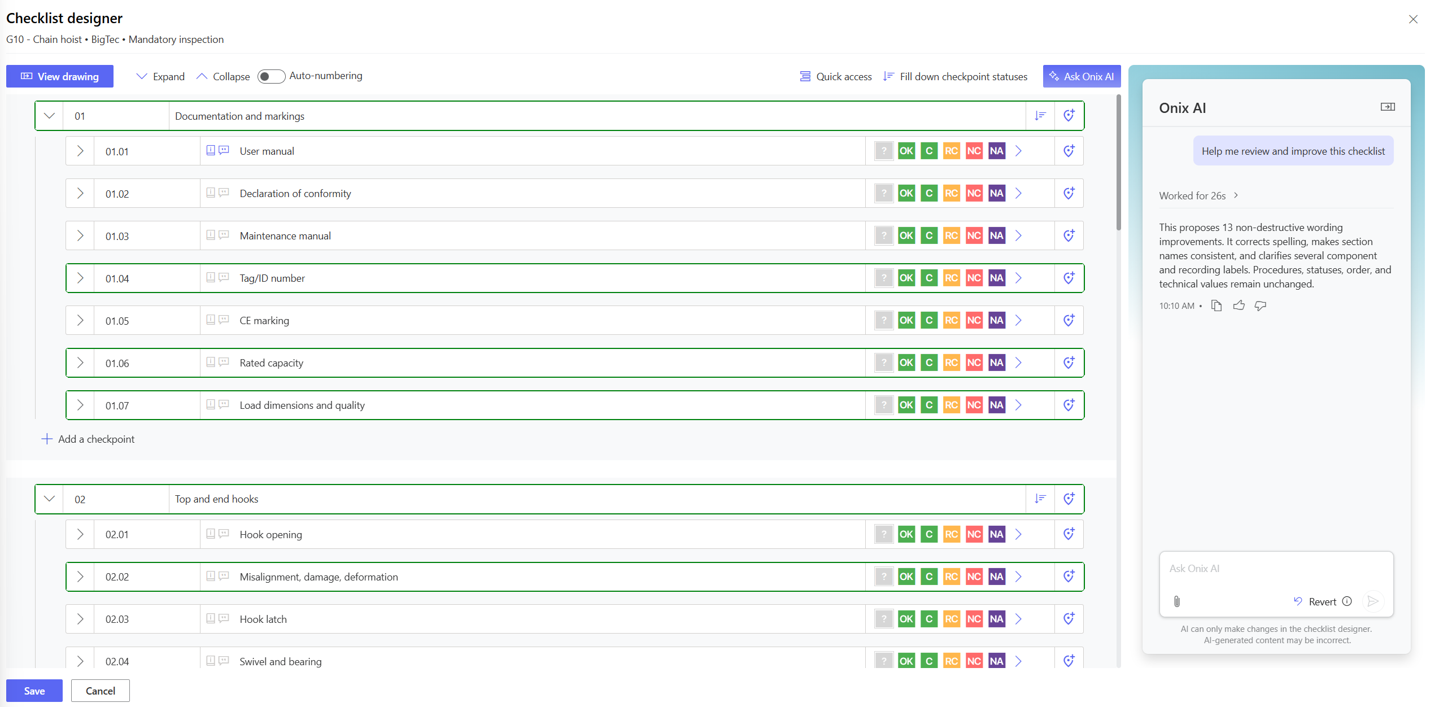Toggle OK status on Load dimensions and quality row
The height and width of the screenshot is (707, 1430).
[x=906, y=405]
